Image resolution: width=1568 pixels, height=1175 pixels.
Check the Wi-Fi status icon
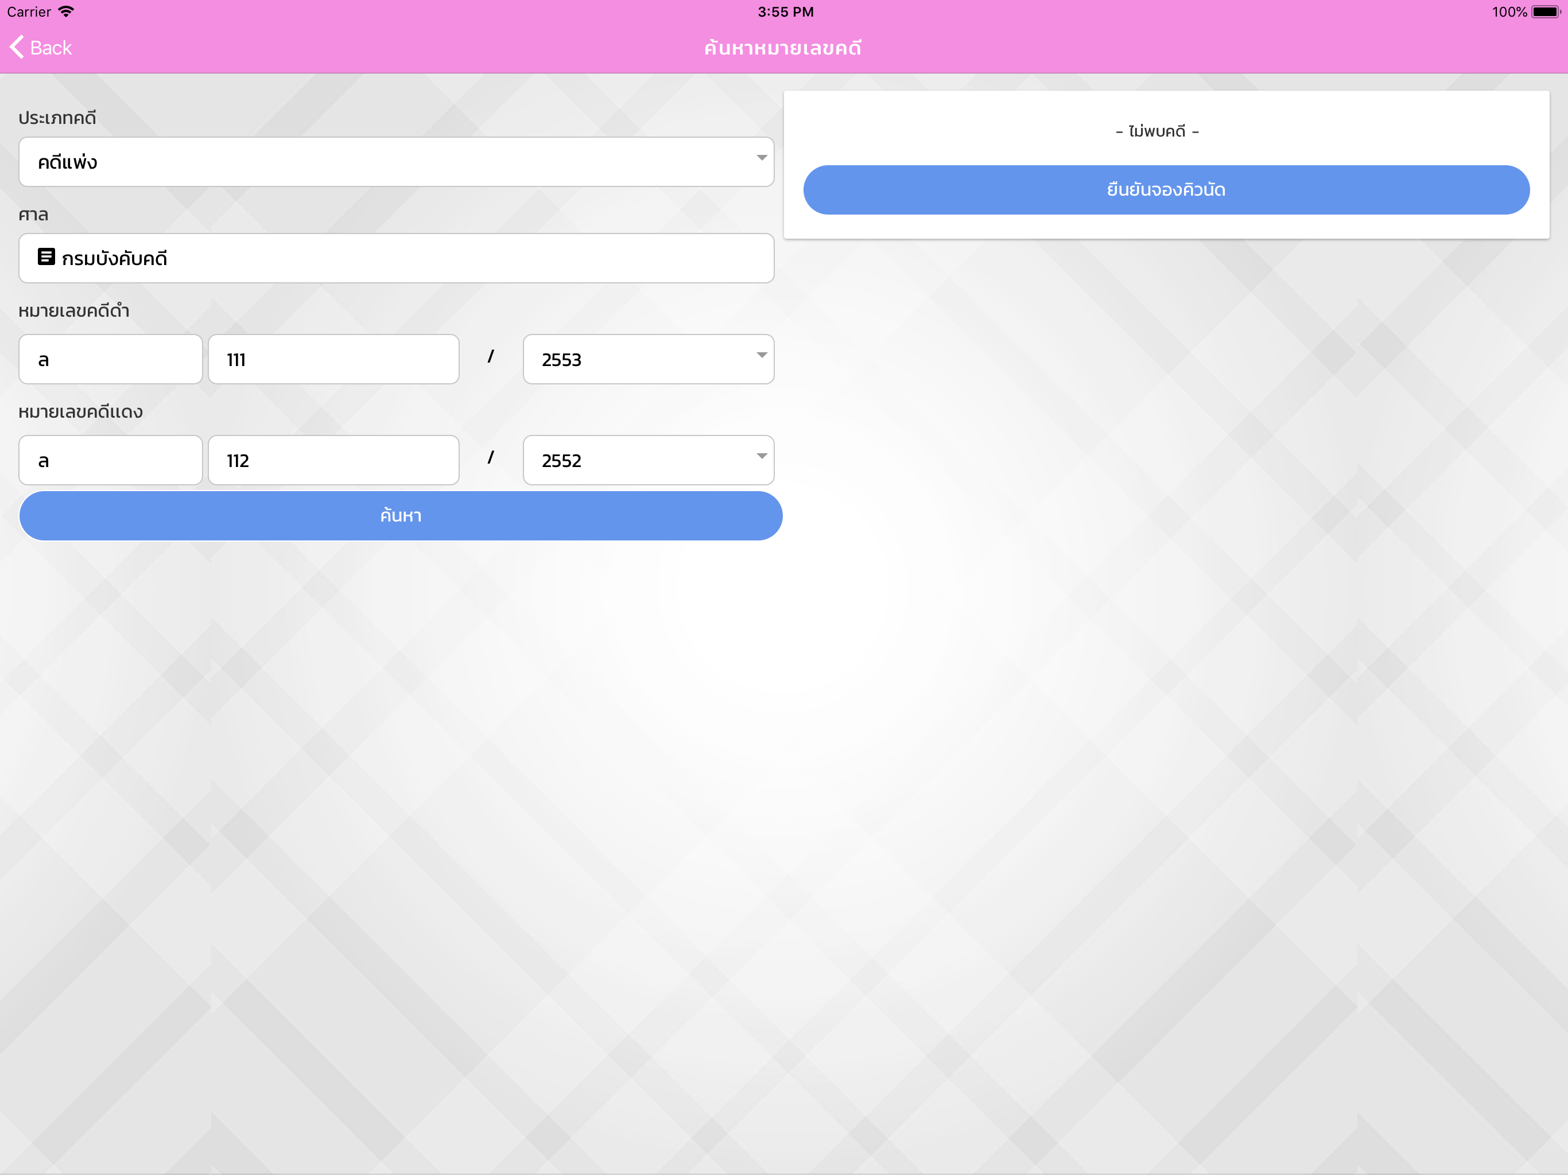(66, 11)
